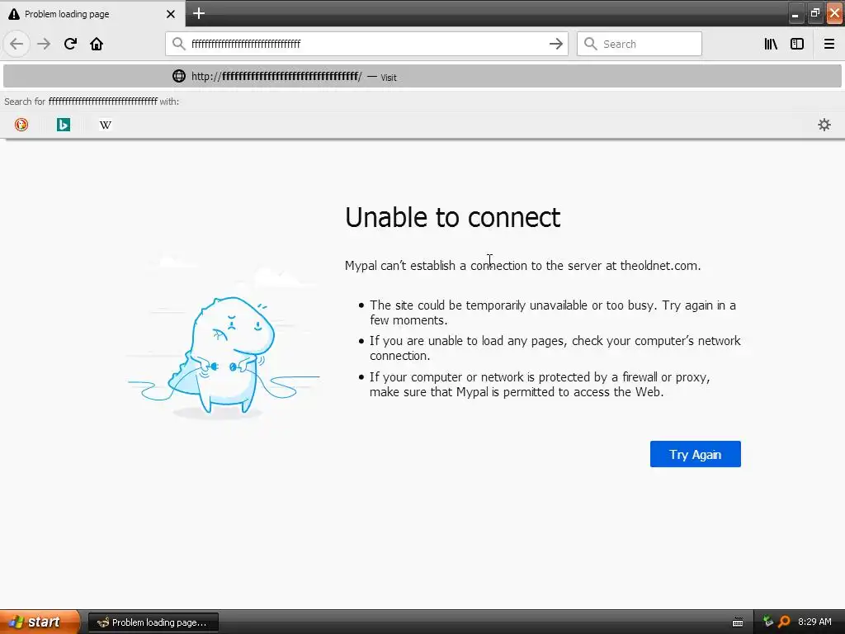Click the 8:29 AM clock

point(814,622)
